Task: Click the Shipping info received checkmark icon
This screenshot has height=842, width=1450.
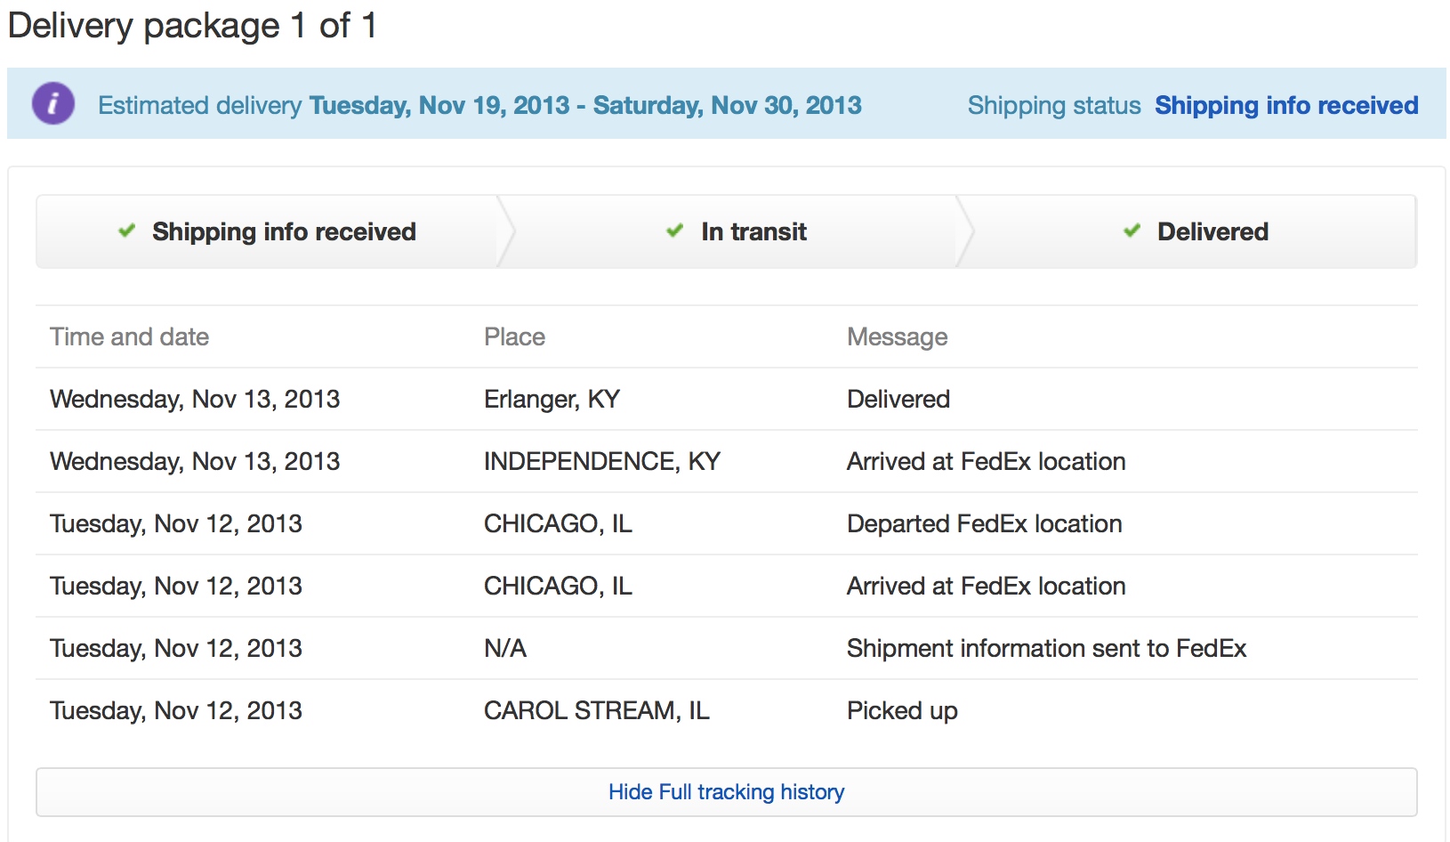Action: (x=127, y=231)
